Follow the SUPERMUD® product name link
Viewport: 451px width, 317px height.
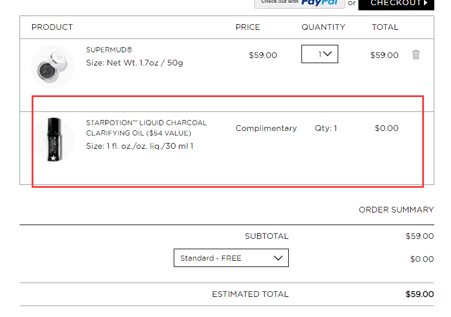pyautogui.click(x=109, y=49)
